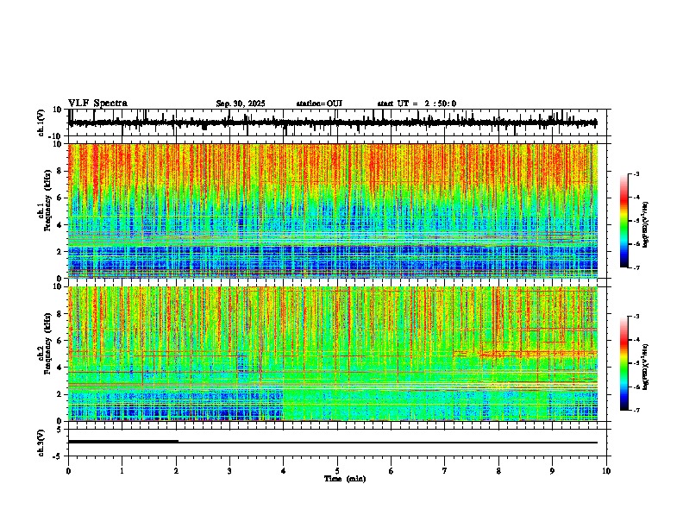Click the "ch.1(V)" axis label
683x528 pixels.
click(41, 123)
